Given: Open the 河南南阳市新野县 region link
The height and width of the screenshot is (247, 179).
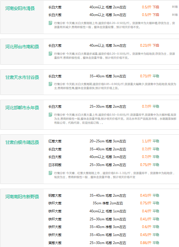Looking at the screenshot, I should point(22,197).
